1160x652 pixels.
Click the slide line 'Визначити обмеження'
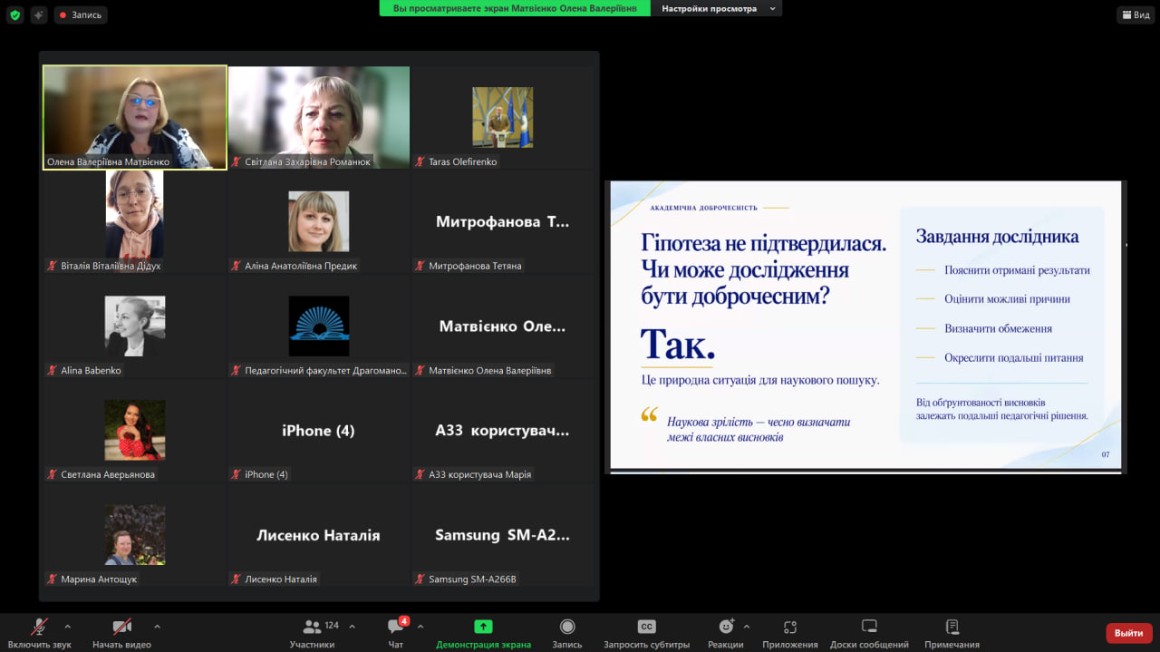tap(998, 328)
